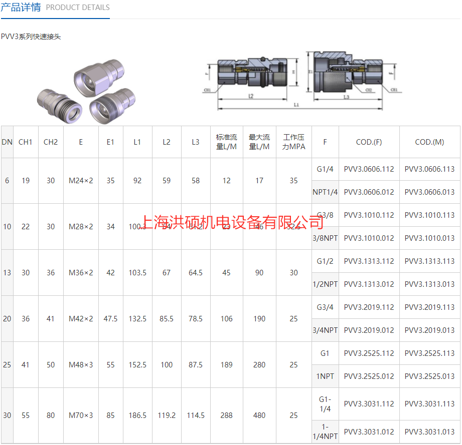Select cell PVV3.0606.013
Viewport: 462px width, 445px height.
[429, 192]
